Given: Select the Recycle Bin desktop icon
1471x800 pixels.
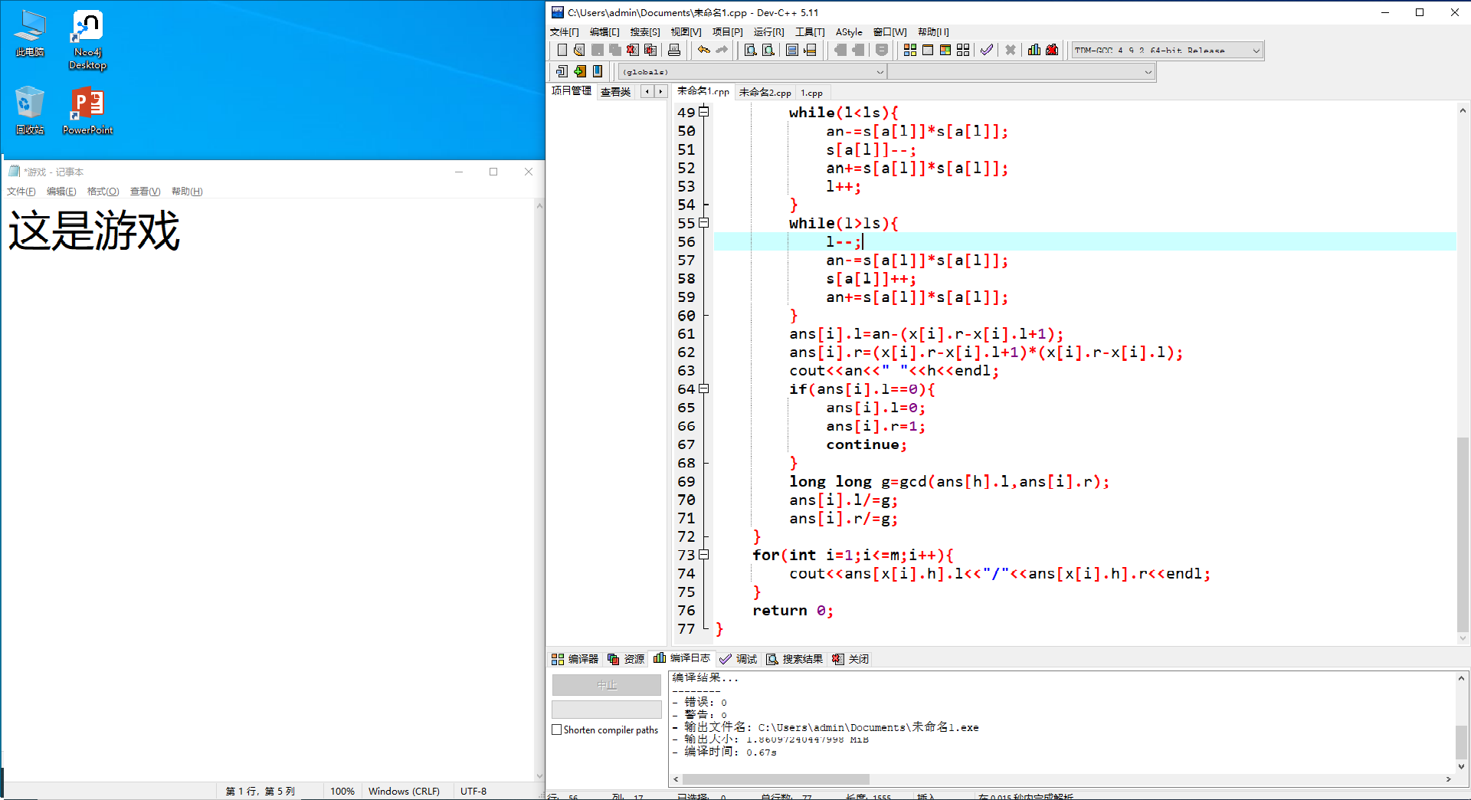Looking at the screenshot, I should coord(30,110).
